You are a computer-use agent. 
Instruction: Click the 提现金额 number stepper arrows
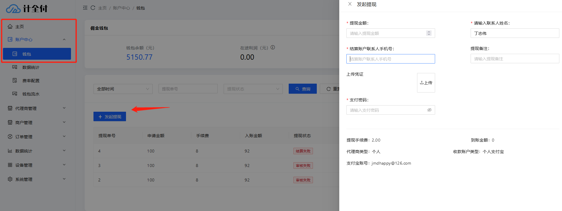[x=429, y=33]
